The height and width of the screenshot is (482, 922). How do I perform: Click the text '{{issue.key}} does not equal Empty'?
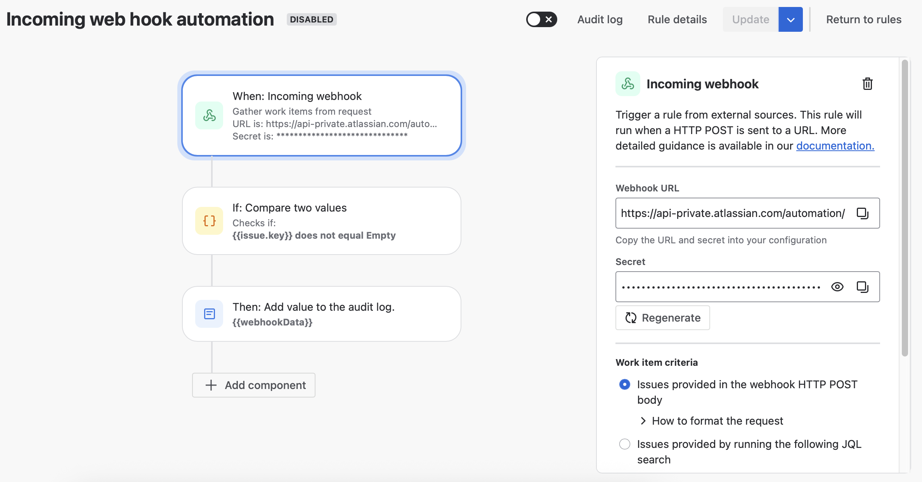(314, 235)
